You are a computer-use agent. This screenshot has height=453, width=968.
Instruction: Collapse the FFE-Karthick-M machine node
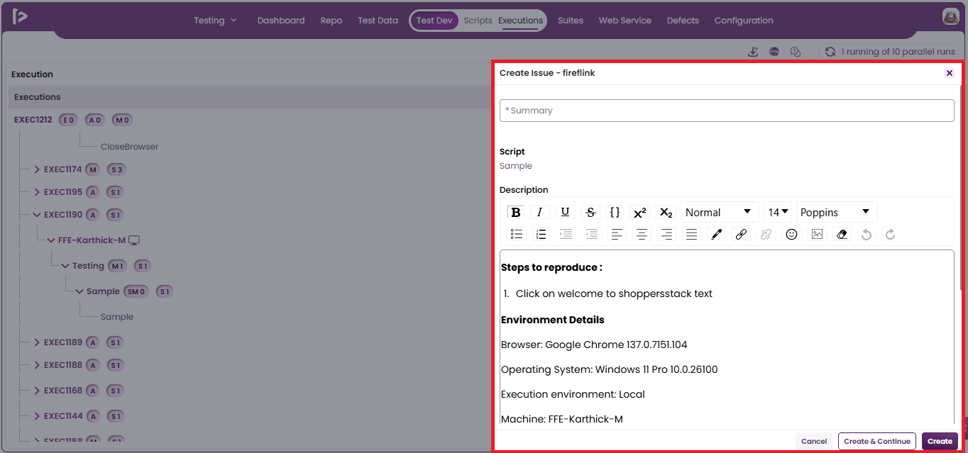tap(51, 240)
